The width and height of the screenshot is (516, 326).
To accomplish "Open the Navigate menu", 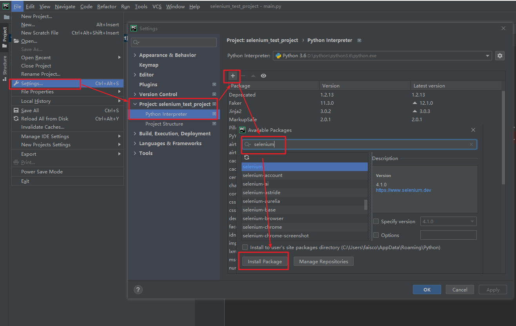I will coord(65,6).
